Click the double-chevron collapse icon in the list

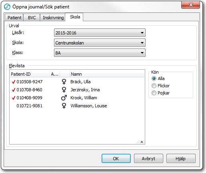point(142,142)
